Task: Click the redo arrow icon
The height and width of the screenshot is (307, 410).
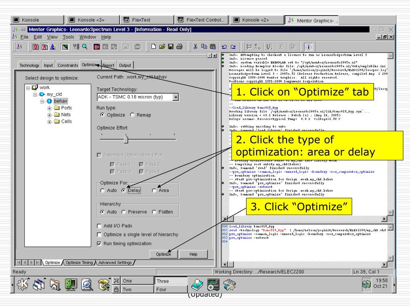Action: point(233,47)
